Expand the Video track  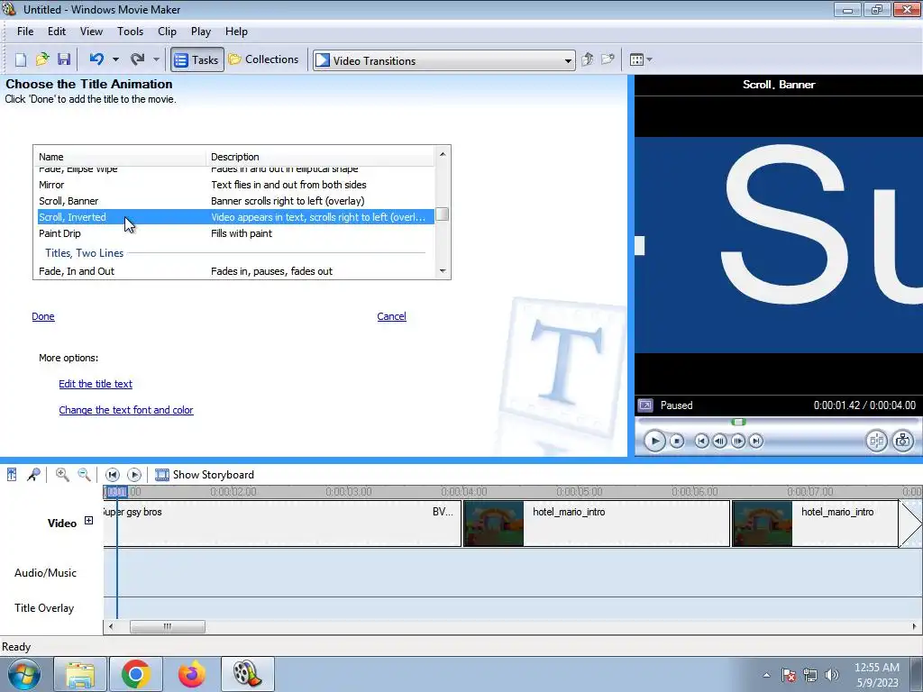pos(88,521)
